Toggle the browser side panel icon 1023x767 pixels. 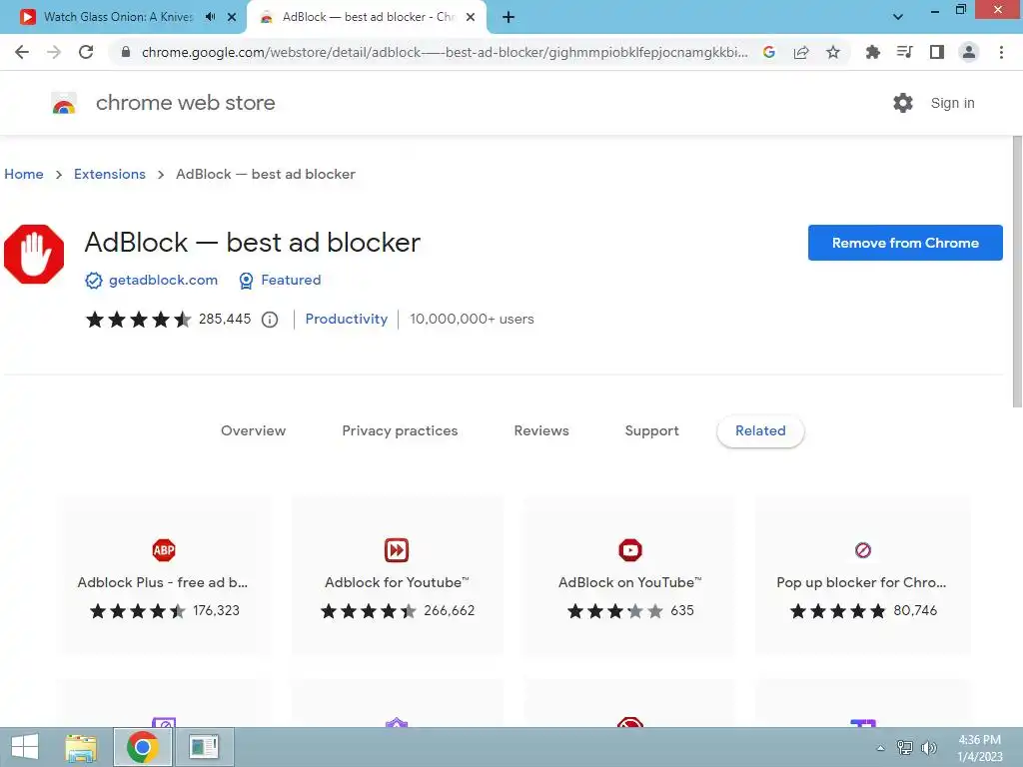pos(937,52)
